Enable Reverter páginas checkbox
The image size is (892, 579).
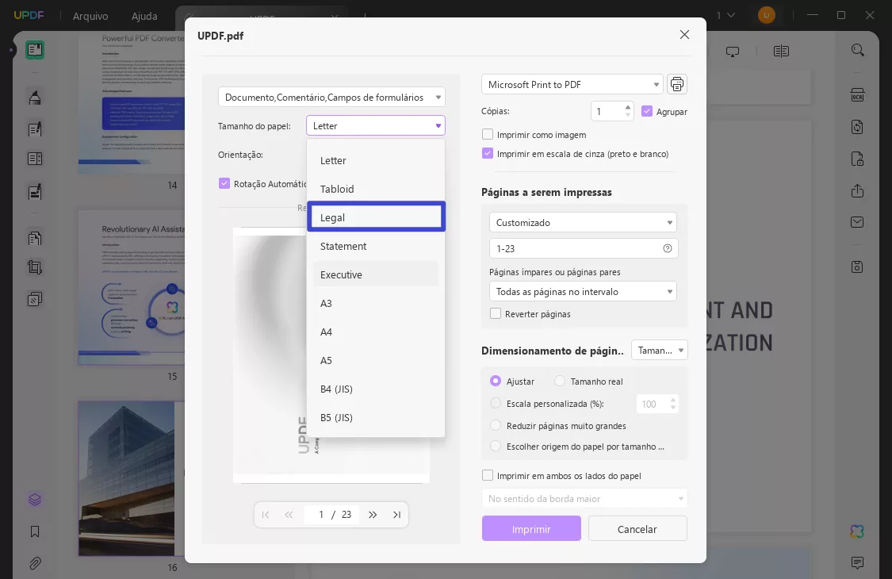point(496,314)
